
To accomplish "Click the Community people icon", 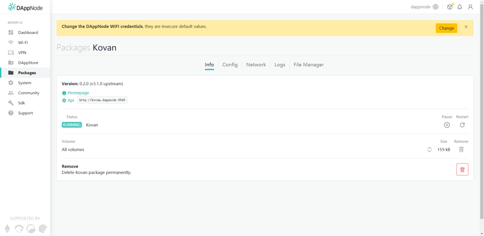I will click(x=11, y=93).
